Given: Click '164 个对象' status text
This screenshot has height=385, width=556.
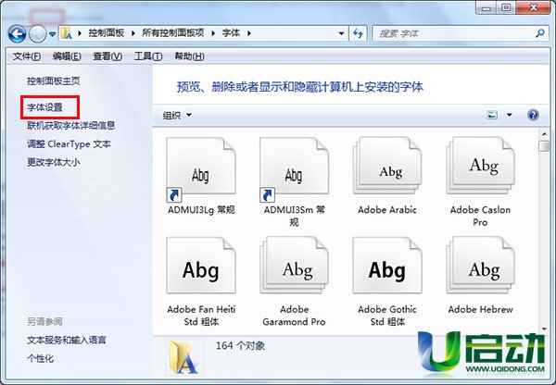Looking at the screenshot, I should (x=240, y=345).
